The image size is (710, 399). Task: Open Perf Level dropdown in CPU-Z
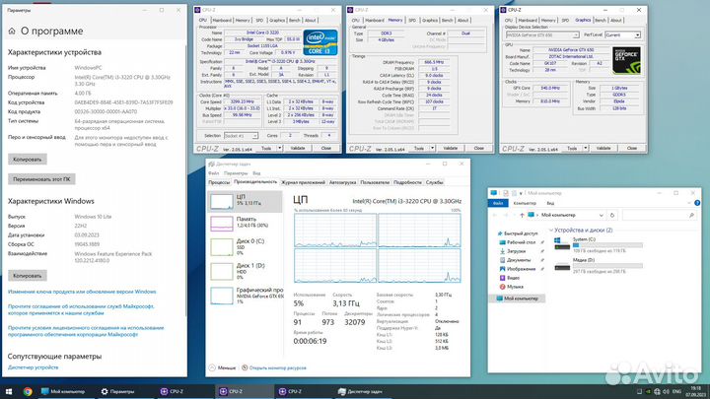[622, 34]
